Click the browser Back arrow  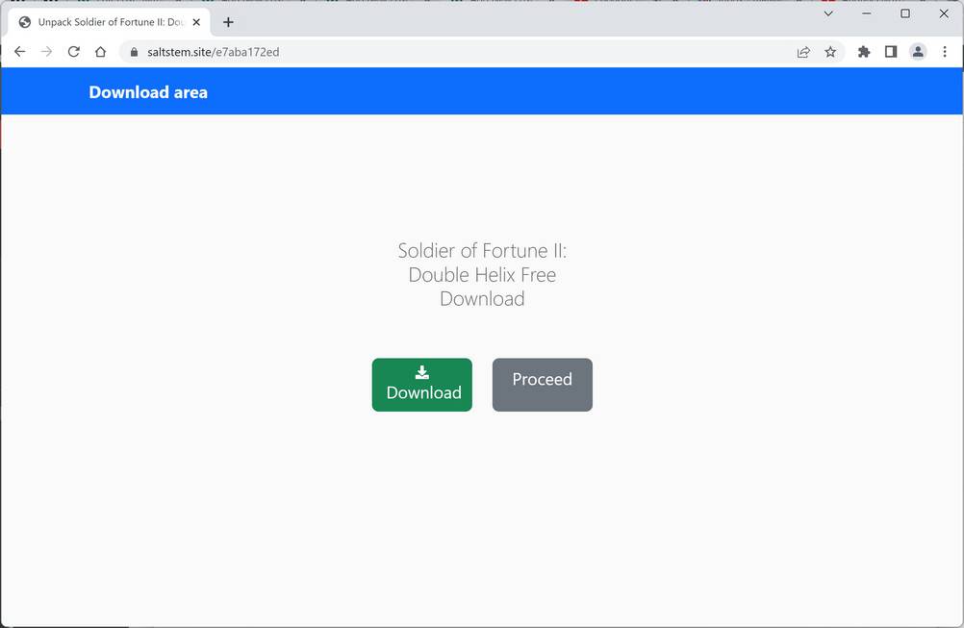19,52
